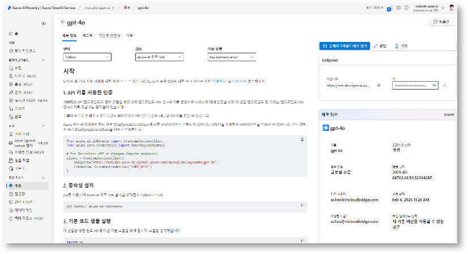Open user profile avatar
This screenshot has width=468, height=254.
point(452,8)
